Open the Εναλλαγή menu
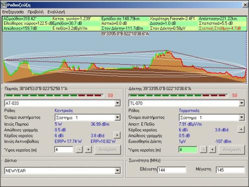This screenshot has height=187, width=249. (x=56, y=12)
